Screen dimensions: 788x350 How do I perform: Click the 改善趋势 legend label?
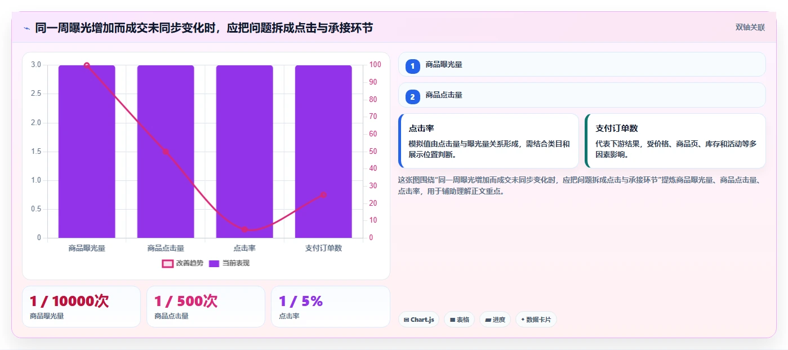[189, 263]
